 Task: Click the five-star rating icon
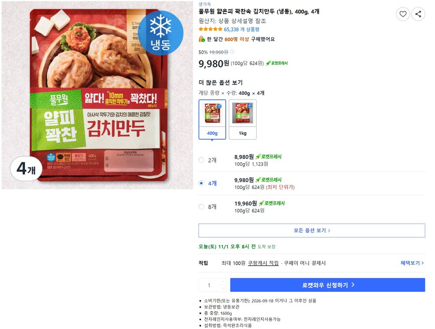(210, 28)
